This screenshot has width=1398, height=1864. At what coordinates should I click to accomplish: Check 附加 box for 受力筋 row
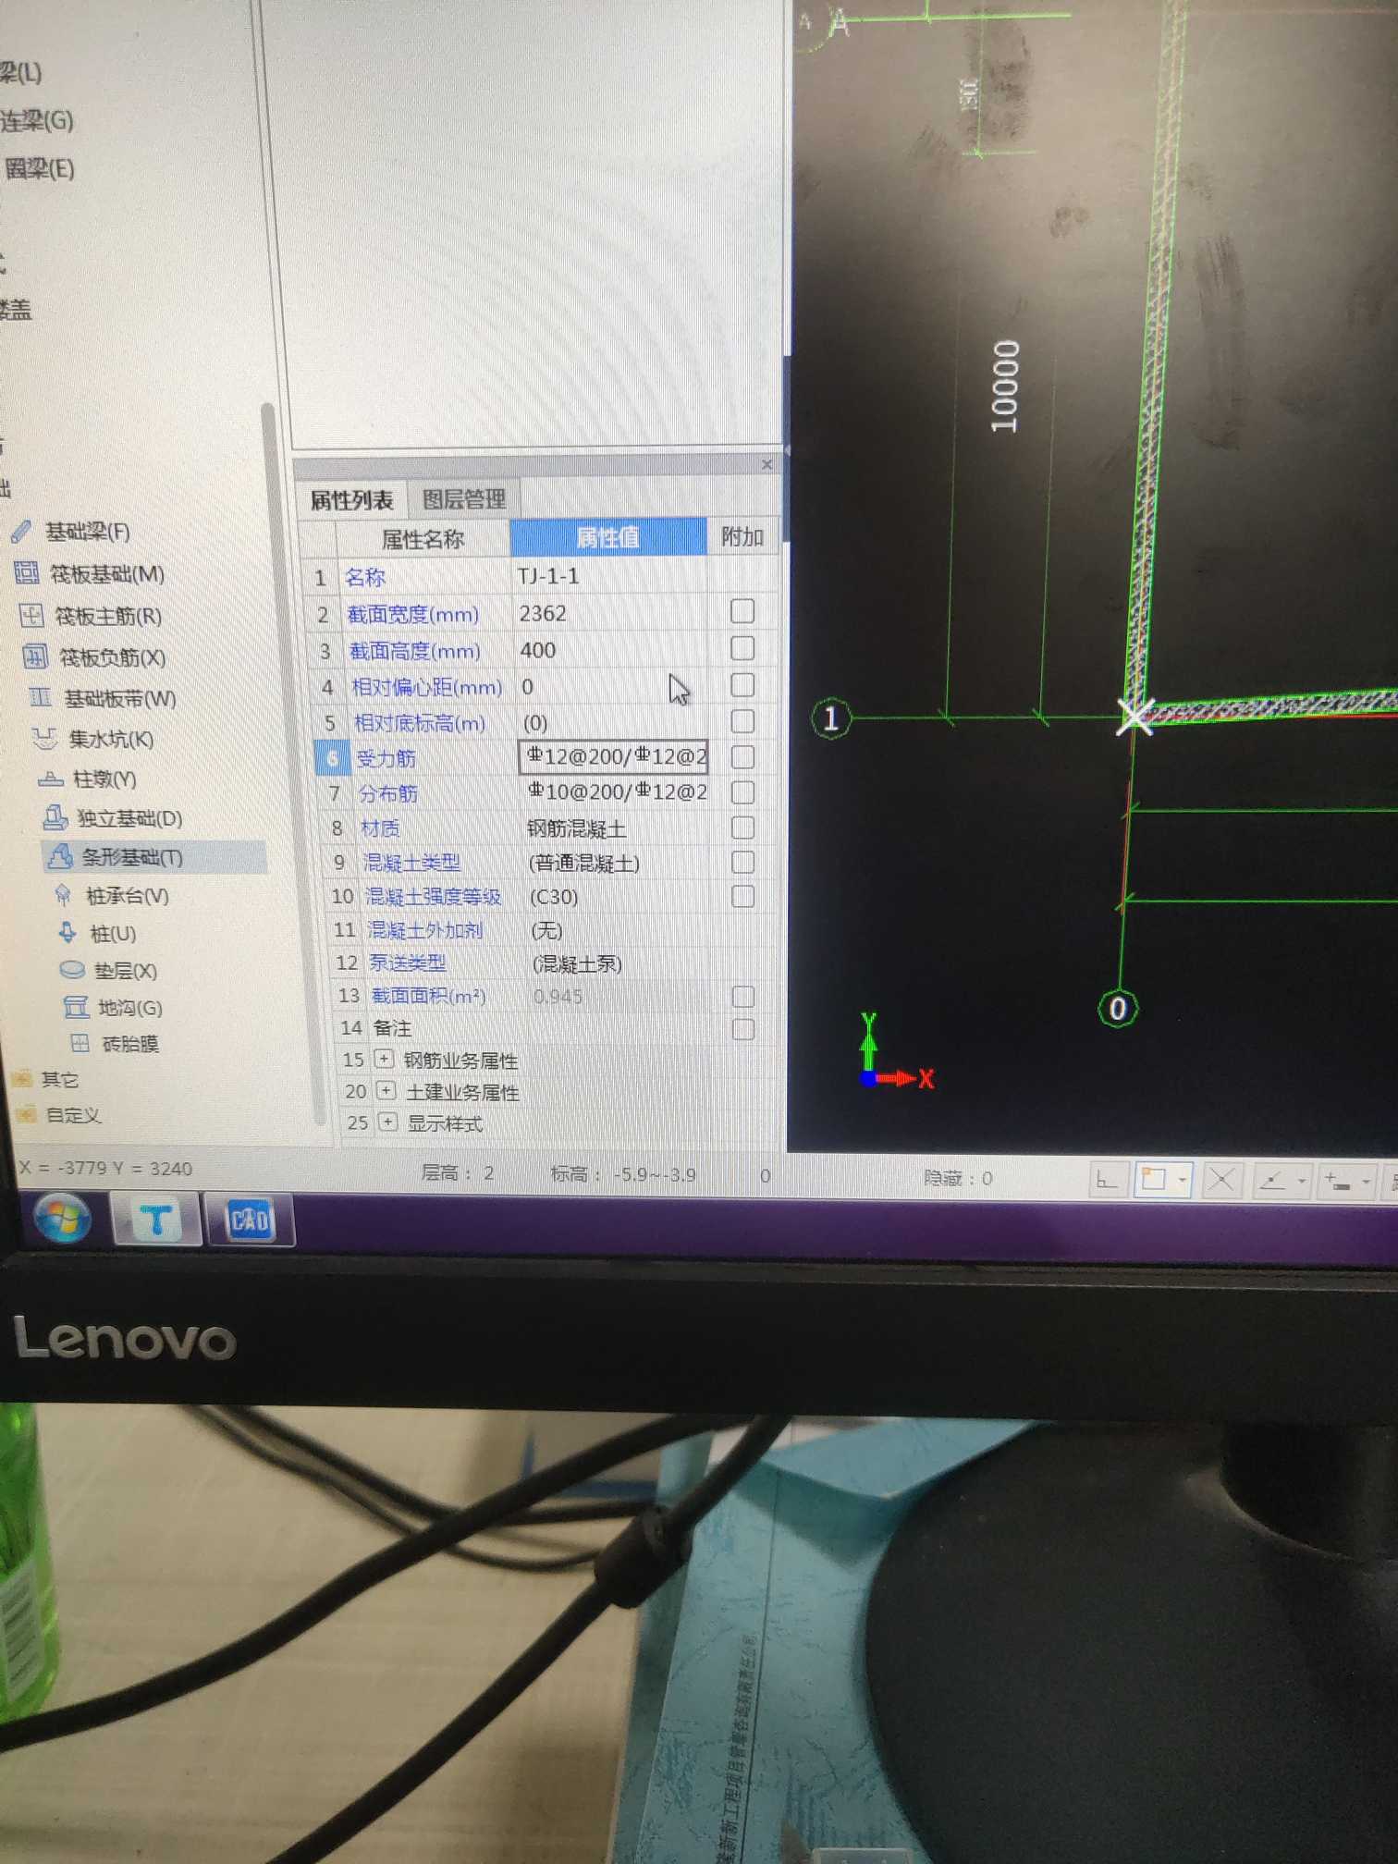(742, 756)
